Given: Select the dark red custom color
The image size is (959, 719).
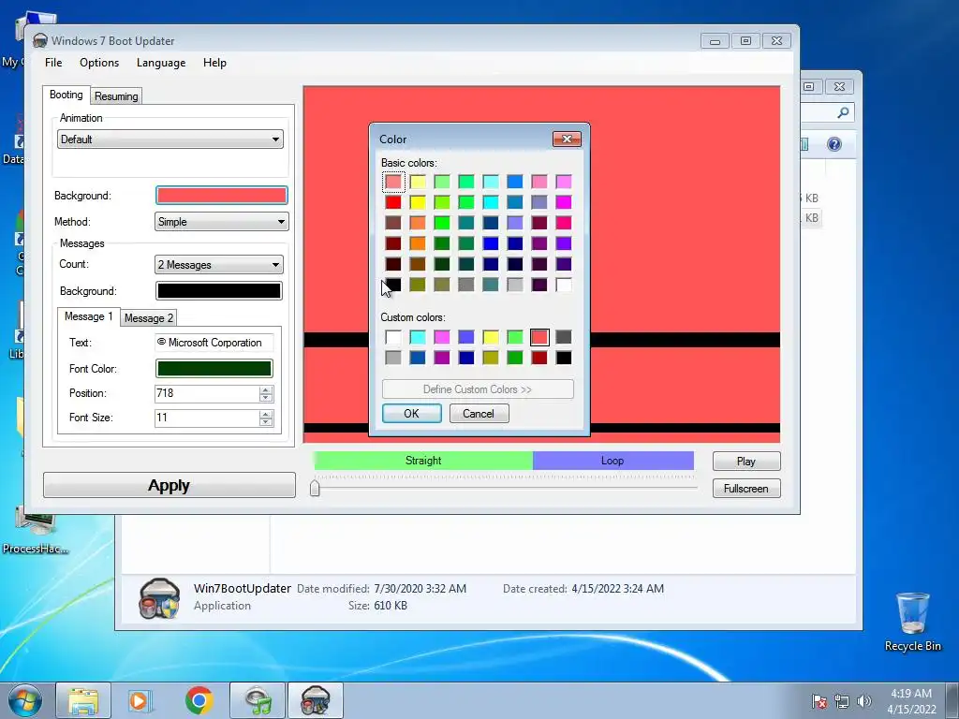Looking at the screenshot, I should 539,357.
